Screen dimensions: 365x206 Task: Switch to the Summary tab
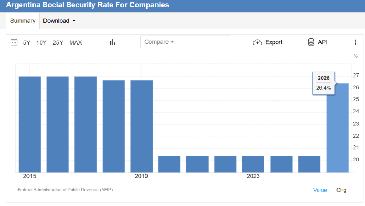click(x=23, y=21)
